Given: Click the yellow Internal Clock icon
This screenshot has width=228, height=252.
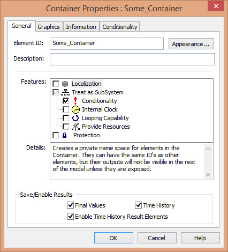Looking at the screenshot, I should coord(75,109).
